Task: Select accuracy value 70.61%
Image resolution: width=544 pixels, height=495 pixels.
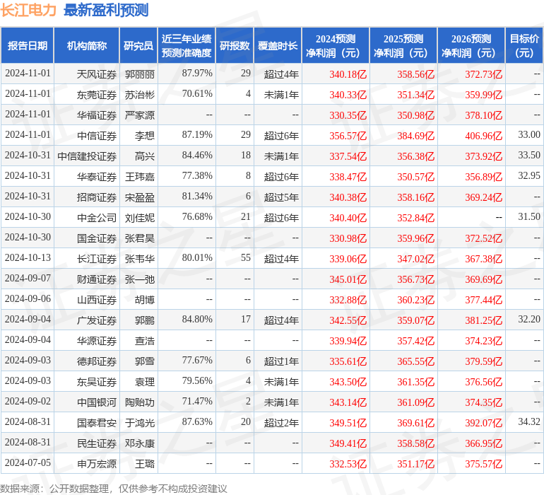Action: pos(197,93)
